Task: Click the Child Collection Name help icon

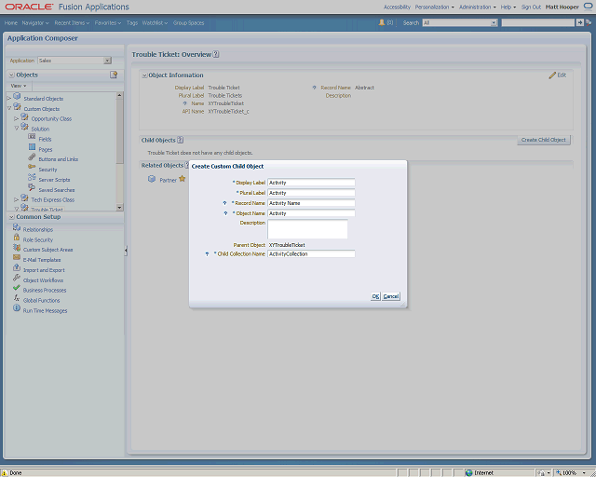Action: [x=207, y=254]
